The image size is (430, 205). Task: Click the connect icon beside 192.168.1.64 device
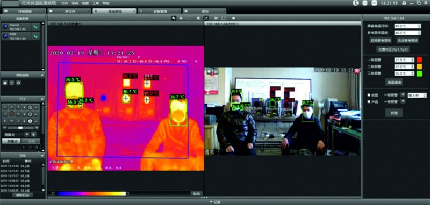click(x=35, y=36)
